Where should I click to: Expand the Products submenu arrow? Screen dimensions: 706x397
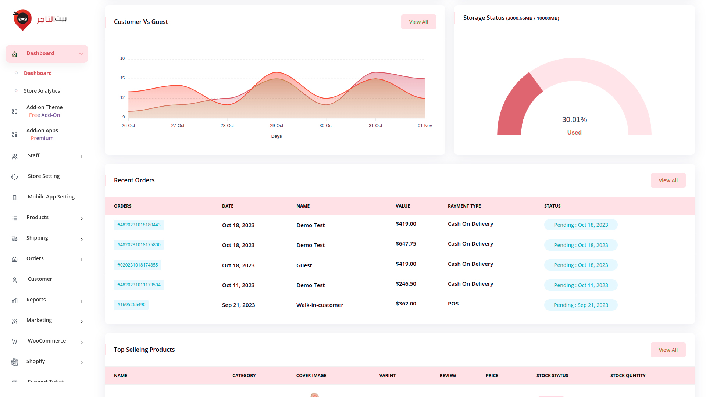[x=82, y=219]
